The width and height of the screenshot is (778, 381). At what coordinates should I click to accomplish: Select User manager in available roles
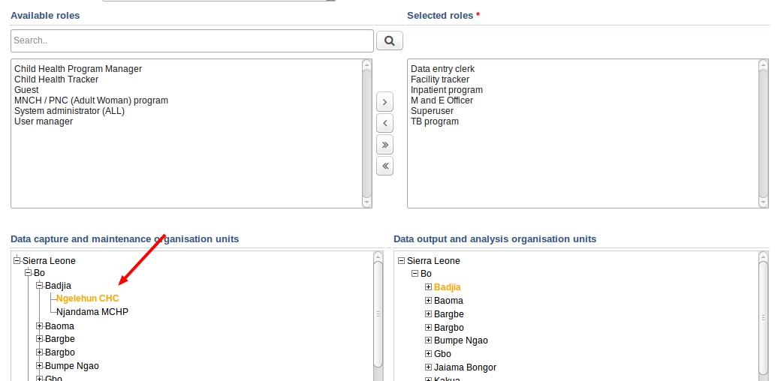coord(44,121)
